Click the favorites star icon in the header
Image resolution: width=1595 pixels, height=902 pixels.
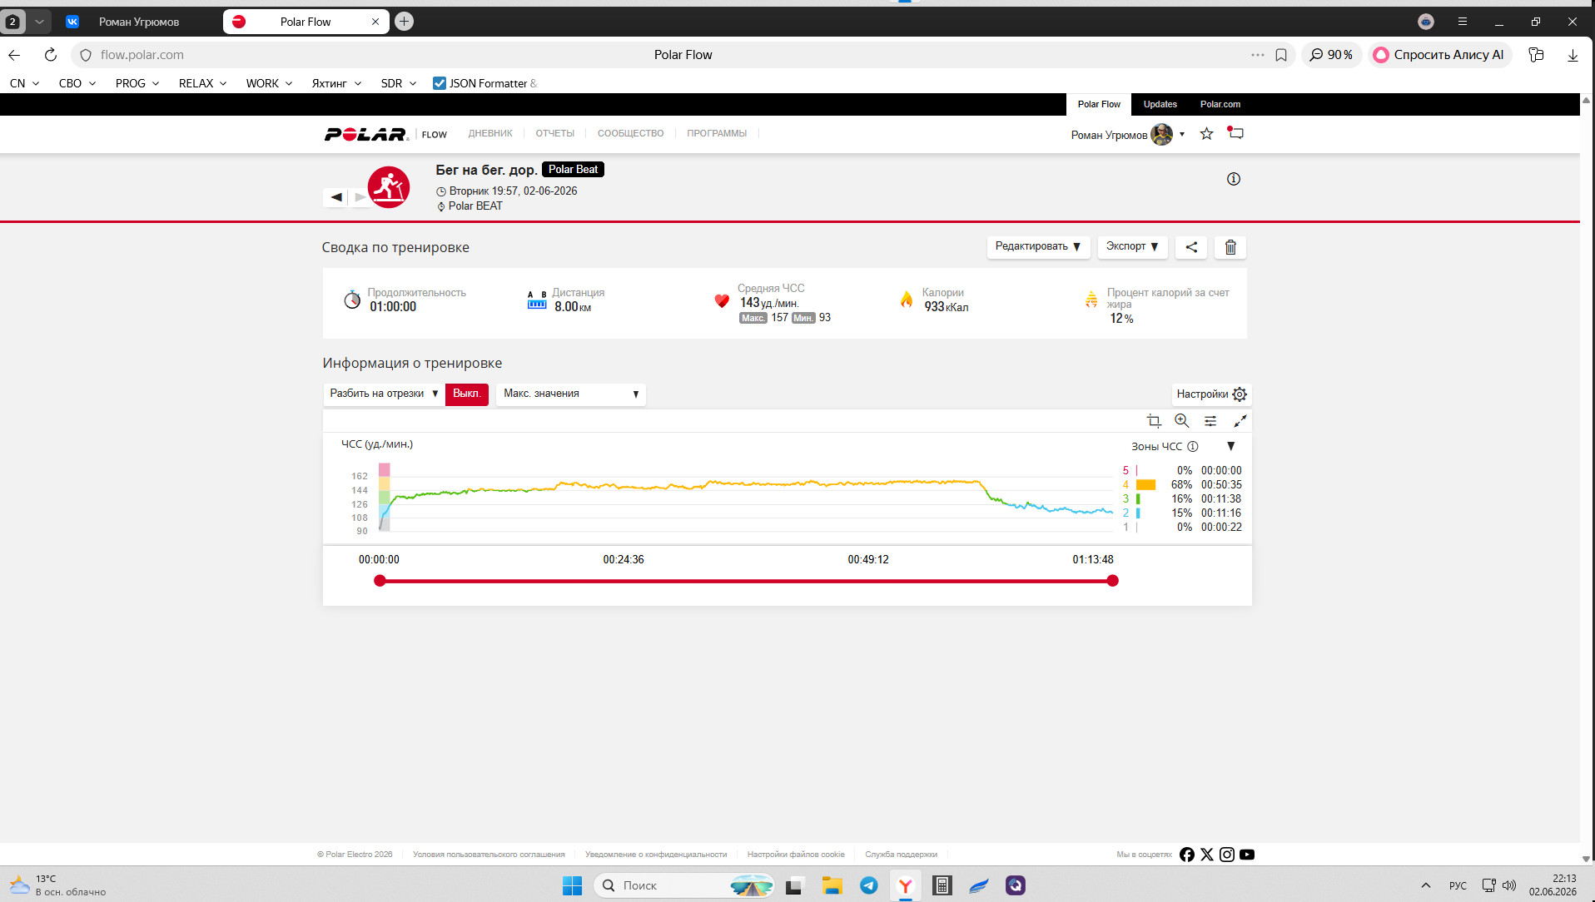1206,134
